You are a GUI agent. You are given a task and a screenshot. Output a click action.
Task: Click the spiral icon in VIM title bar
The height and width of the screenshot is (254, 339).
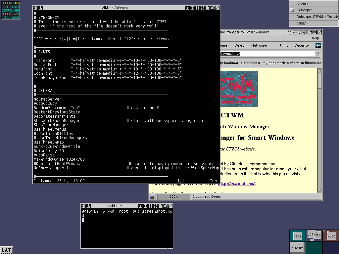(x=212, y=8)
